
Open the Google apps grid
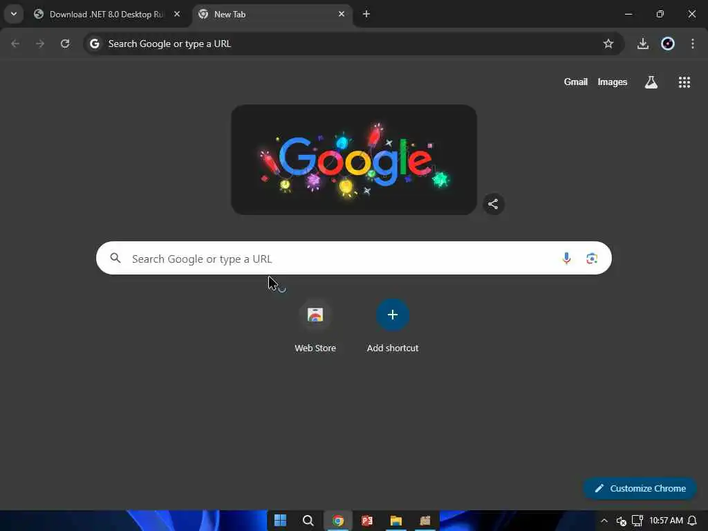pyautogui.click(x=684, y=82)
